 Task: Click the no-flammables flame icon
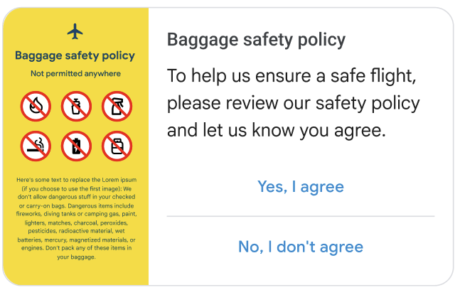click(x=34, y=107)
